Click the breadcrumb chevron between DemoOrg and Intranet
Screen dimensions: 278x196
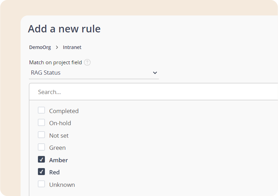(57, 47)
